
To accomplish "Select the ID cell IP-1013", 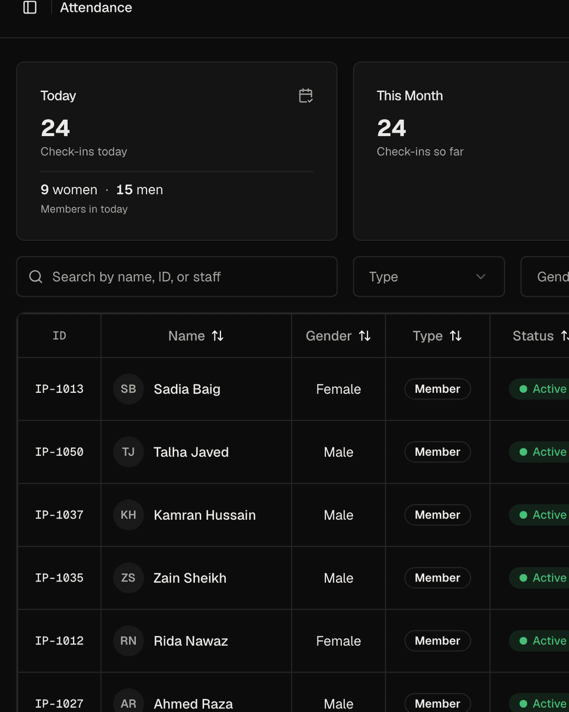I will pos(59,389).
